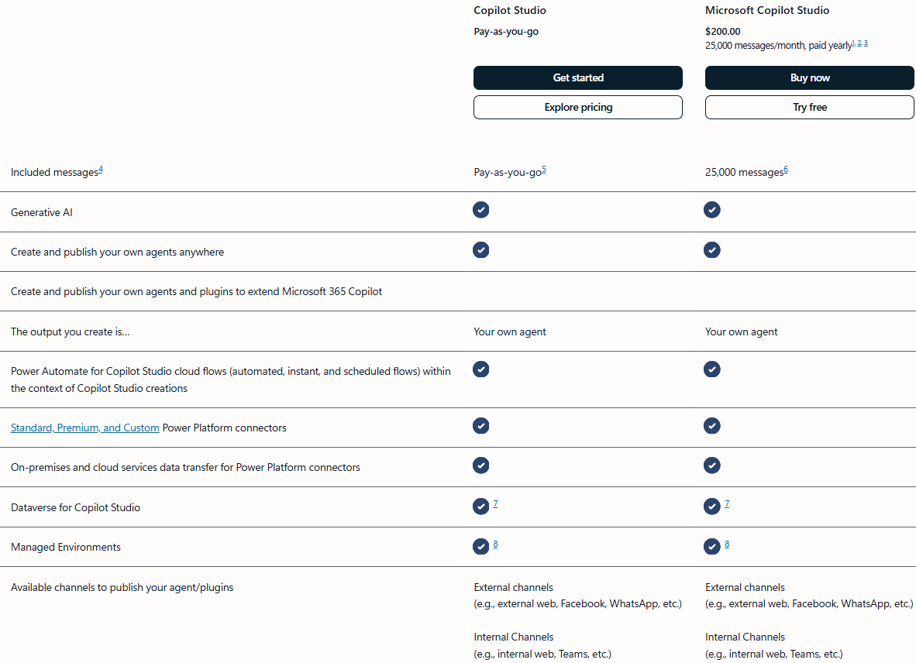Screen dimensions: 916x663
Task: Click the Microsoft 365 Copilot plugins row label
Action: (196, 292)
